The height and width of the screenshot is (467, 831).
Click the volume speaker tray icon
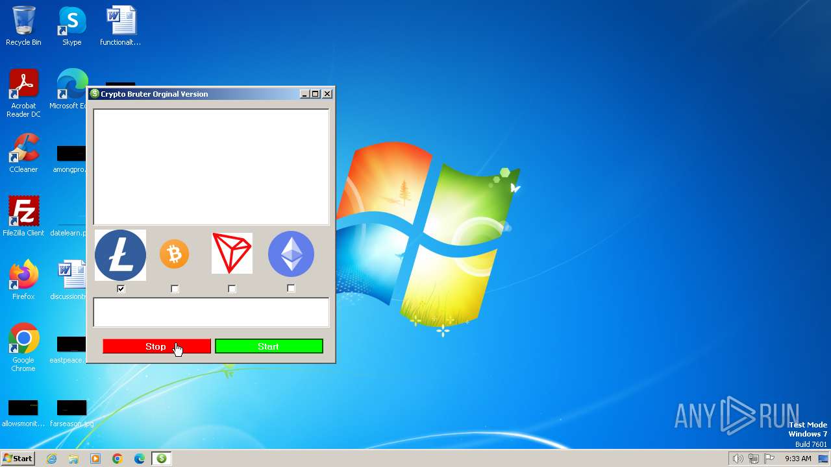coord(738,459)
